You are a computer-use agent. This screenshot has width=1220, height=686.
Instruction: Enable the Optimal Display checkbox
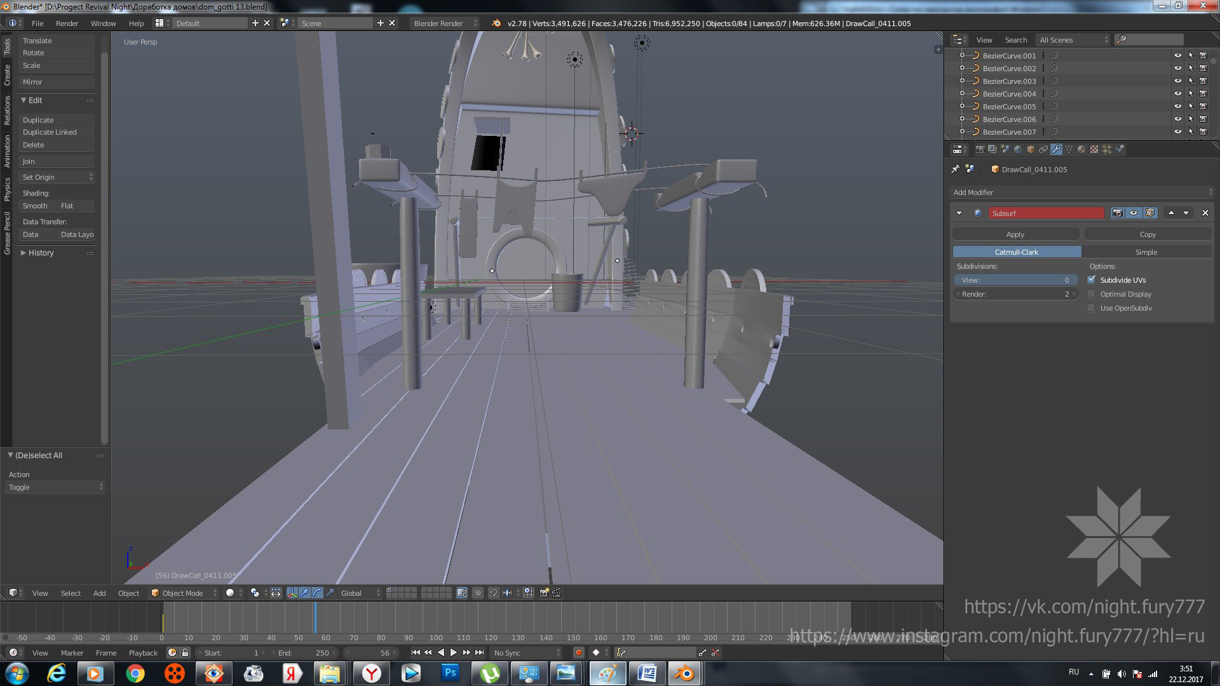coord(1092,294)
